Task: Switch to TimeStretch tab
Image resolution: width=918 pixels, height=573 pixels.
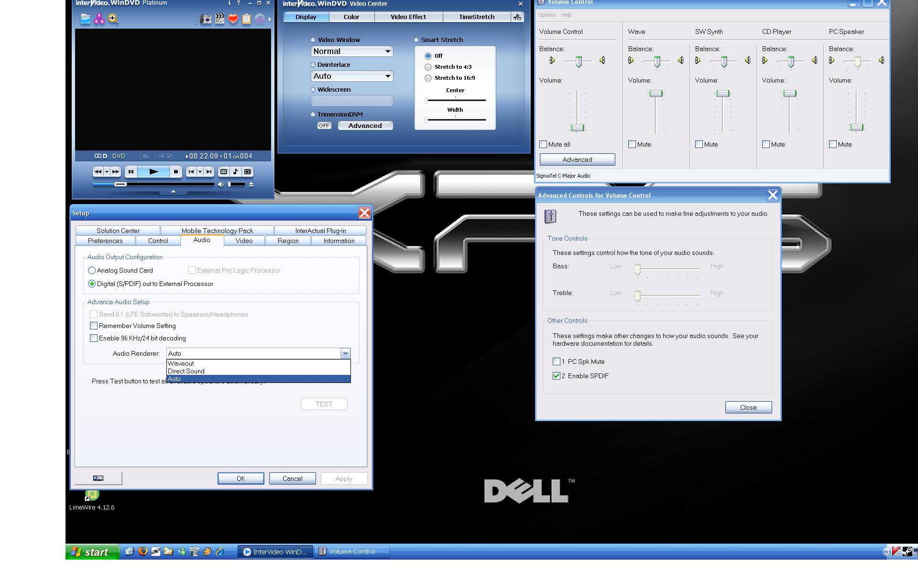Action: coord(477,17)
